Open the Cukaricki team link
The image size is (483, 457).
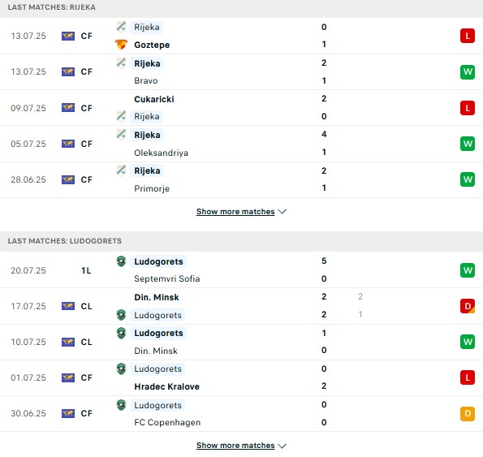click(x=154, y=99)
